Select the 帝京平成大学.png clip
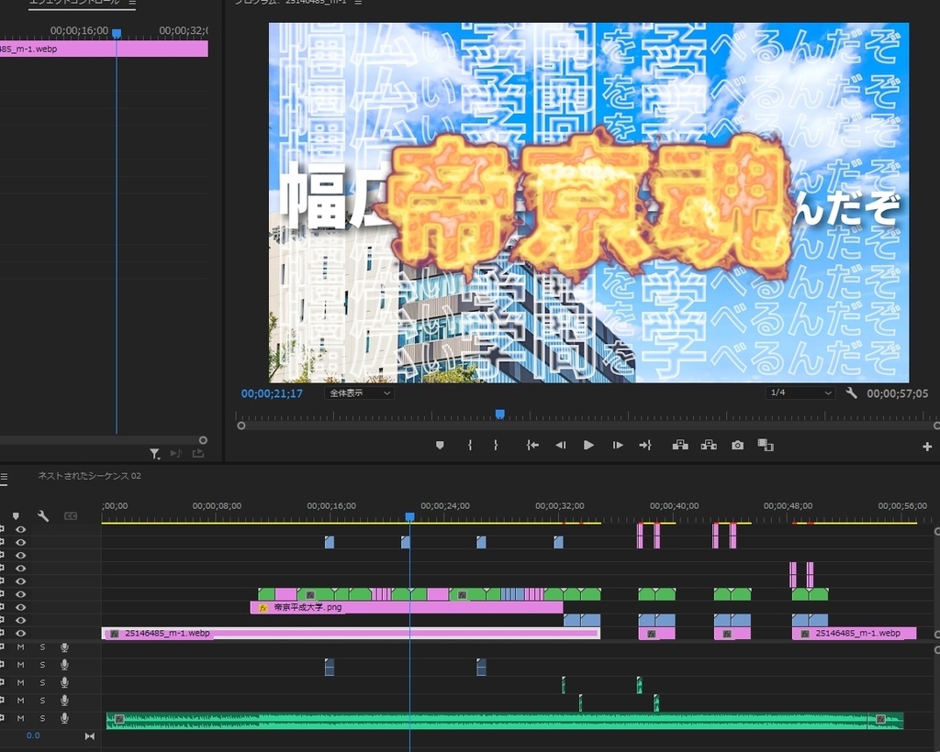Image resolution: width=940 pixels, height=752 pixels. [x=407, y=607]
